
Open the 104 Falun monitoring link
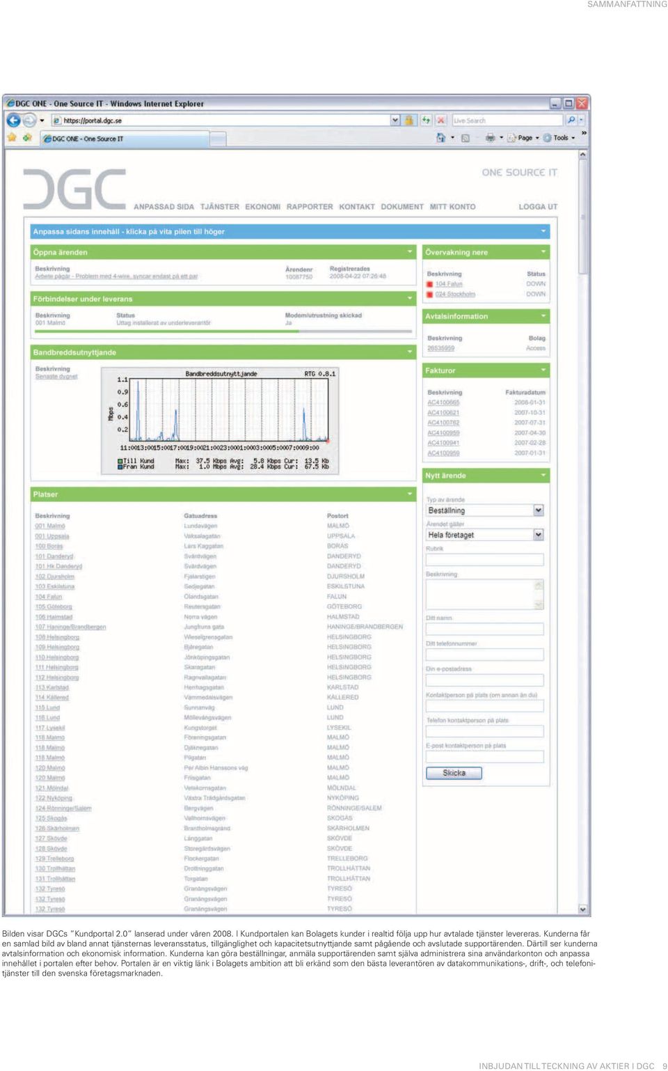(x=449, y=284)
